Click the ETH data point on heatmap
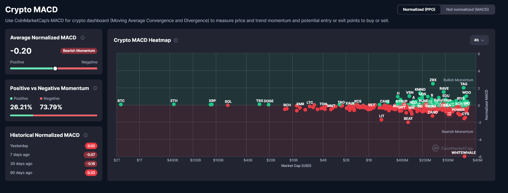 [x=174, y=104]
